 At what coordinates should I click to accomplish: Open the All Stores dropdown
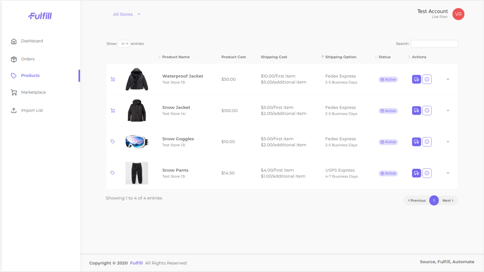point(127,14)
